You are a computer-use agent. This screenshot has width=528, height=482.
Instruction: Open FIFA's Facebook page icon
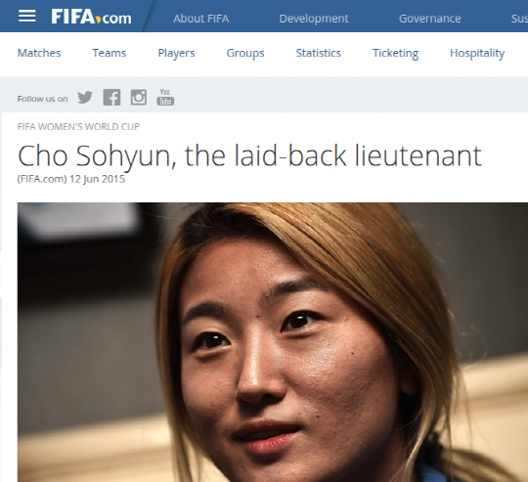(111, 98)
